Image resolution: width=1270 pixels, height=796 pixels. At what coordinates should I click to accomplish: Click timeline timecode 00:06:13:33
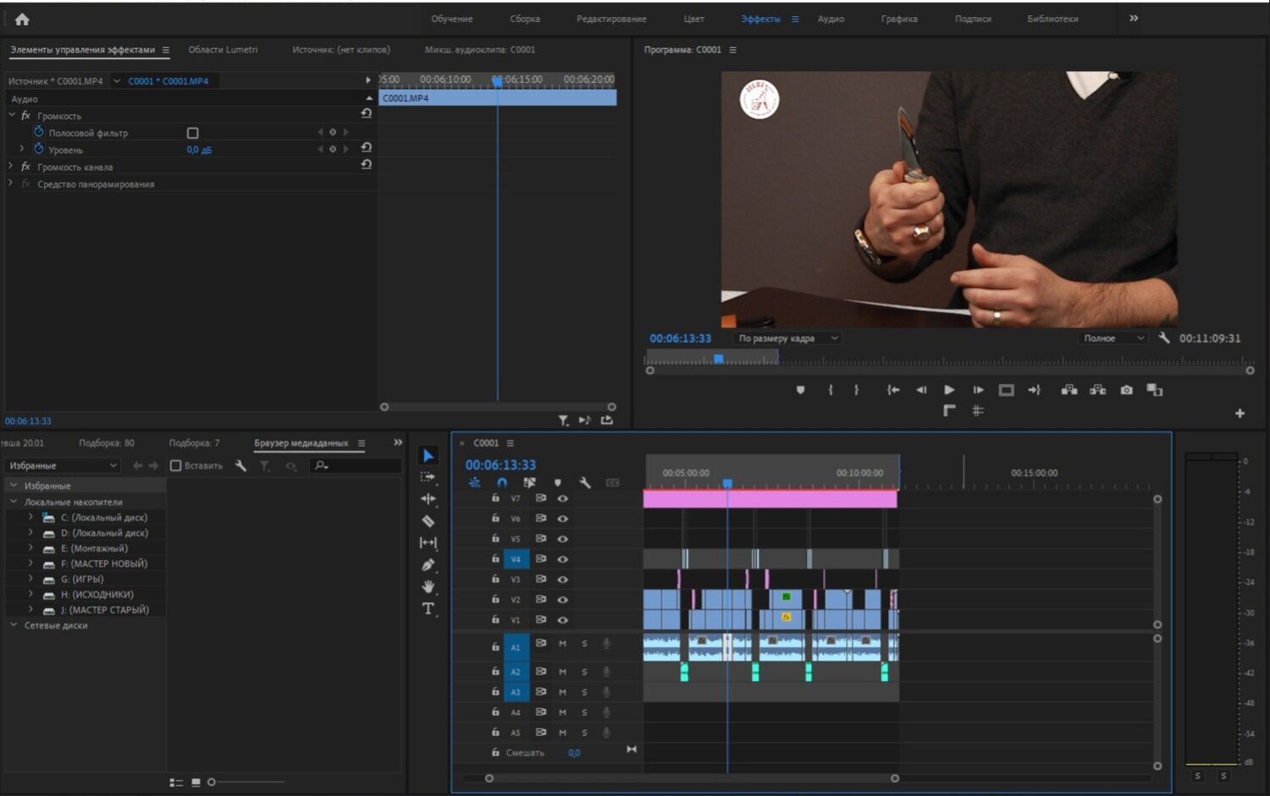coord(500,465)
